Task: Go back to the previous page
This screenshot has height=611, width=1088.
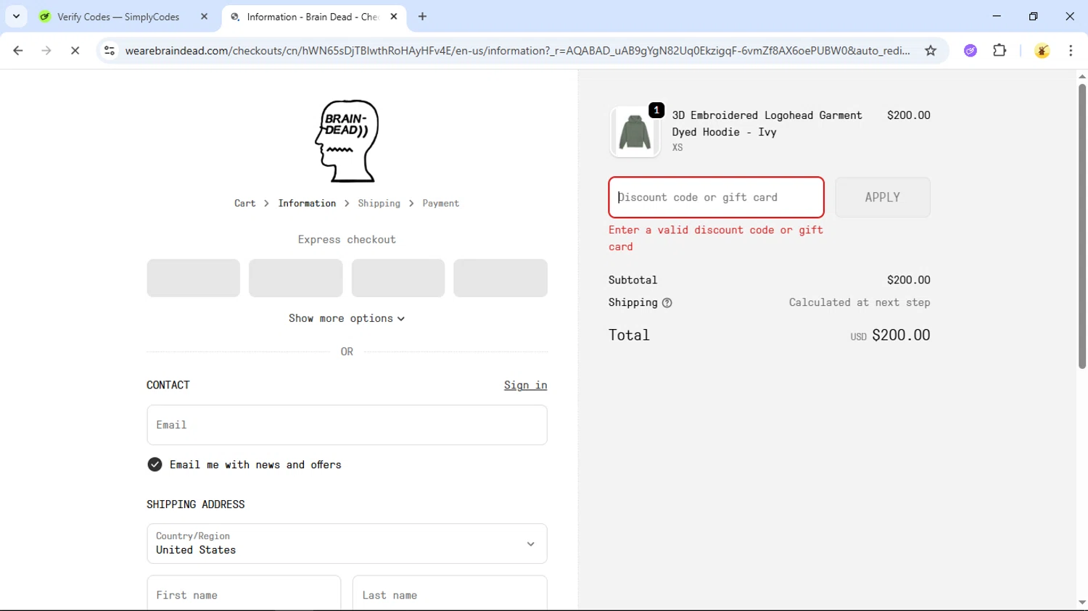Action: tap(18, 51)
